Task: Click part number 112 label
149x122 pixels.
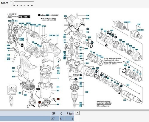Action: click(x=81, y=103)
